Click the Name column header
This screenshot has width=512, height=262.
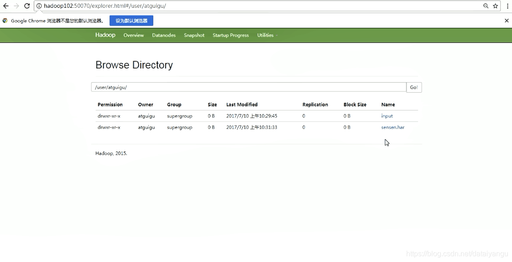point(388,105)
